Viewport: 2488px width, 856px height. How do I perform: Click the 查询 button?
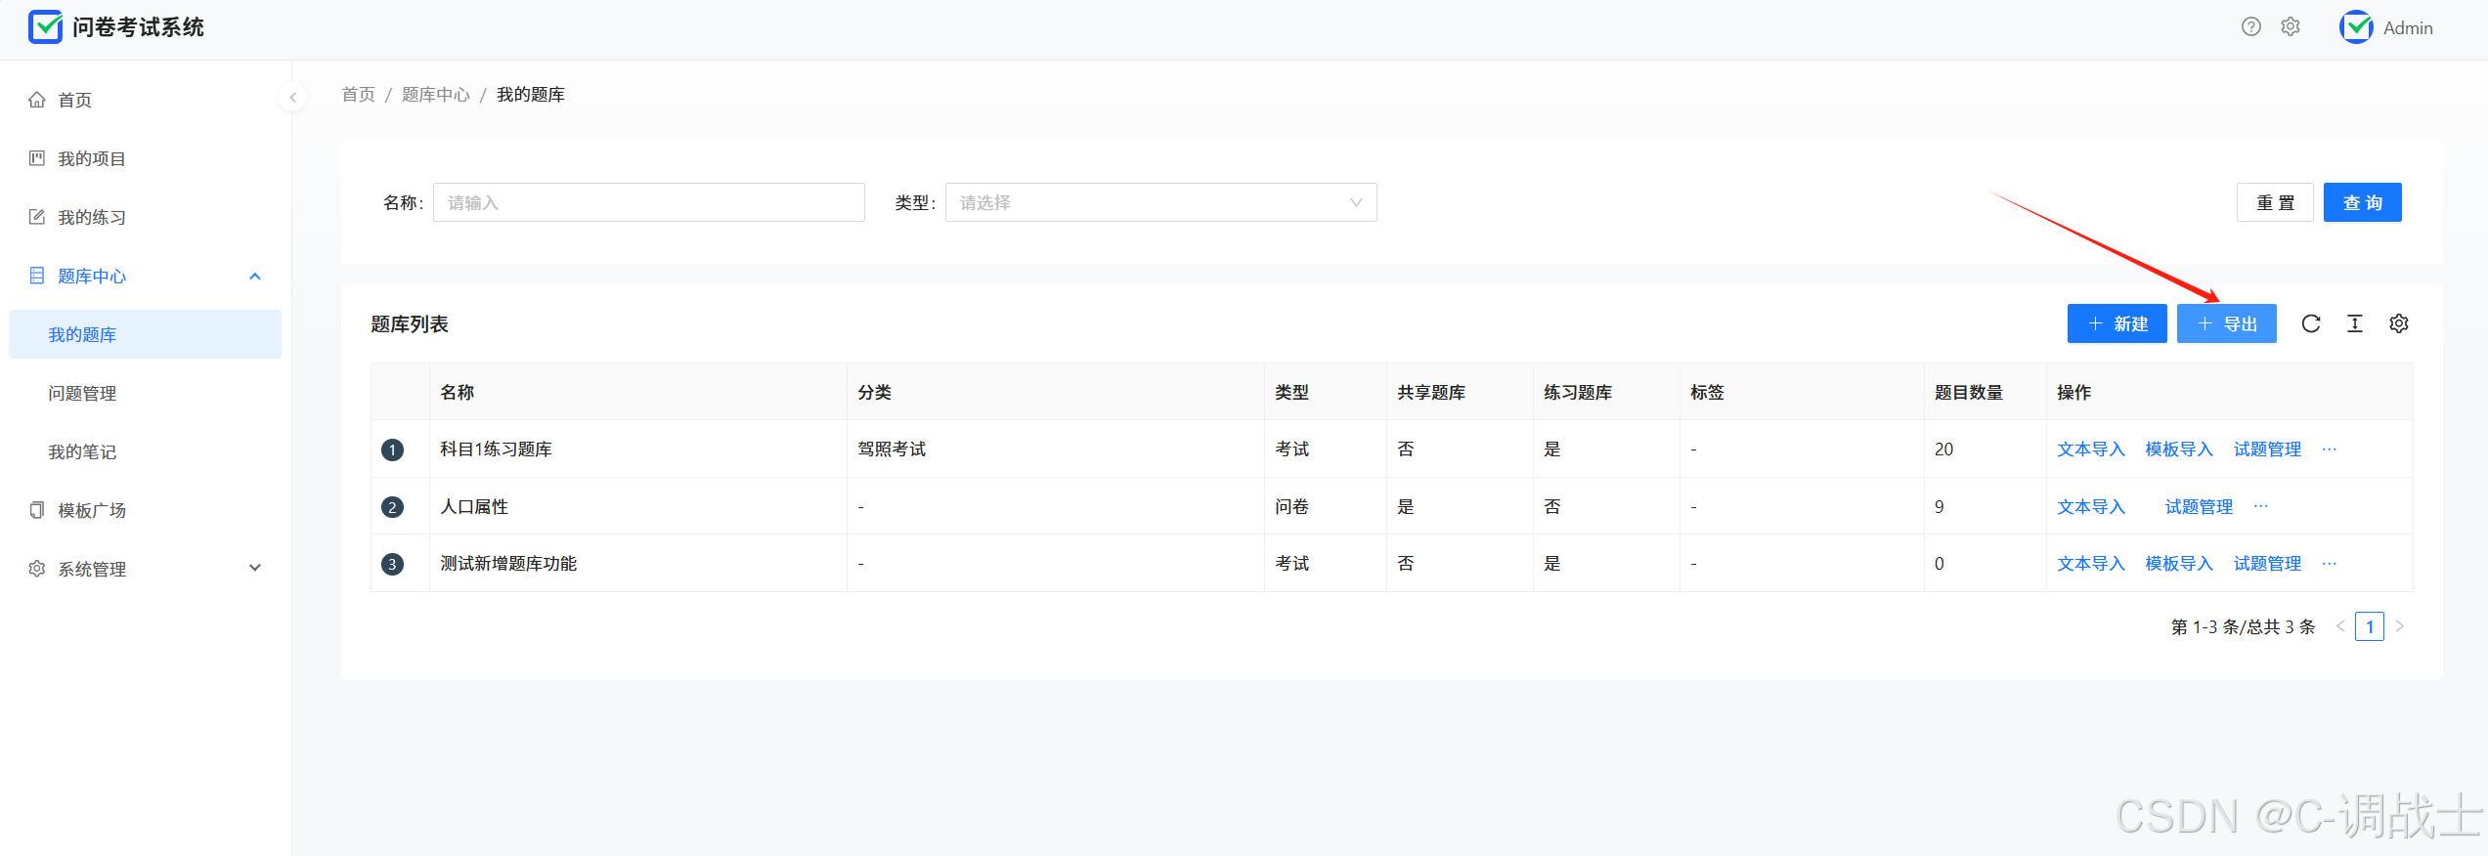(x=2362, y=202)
